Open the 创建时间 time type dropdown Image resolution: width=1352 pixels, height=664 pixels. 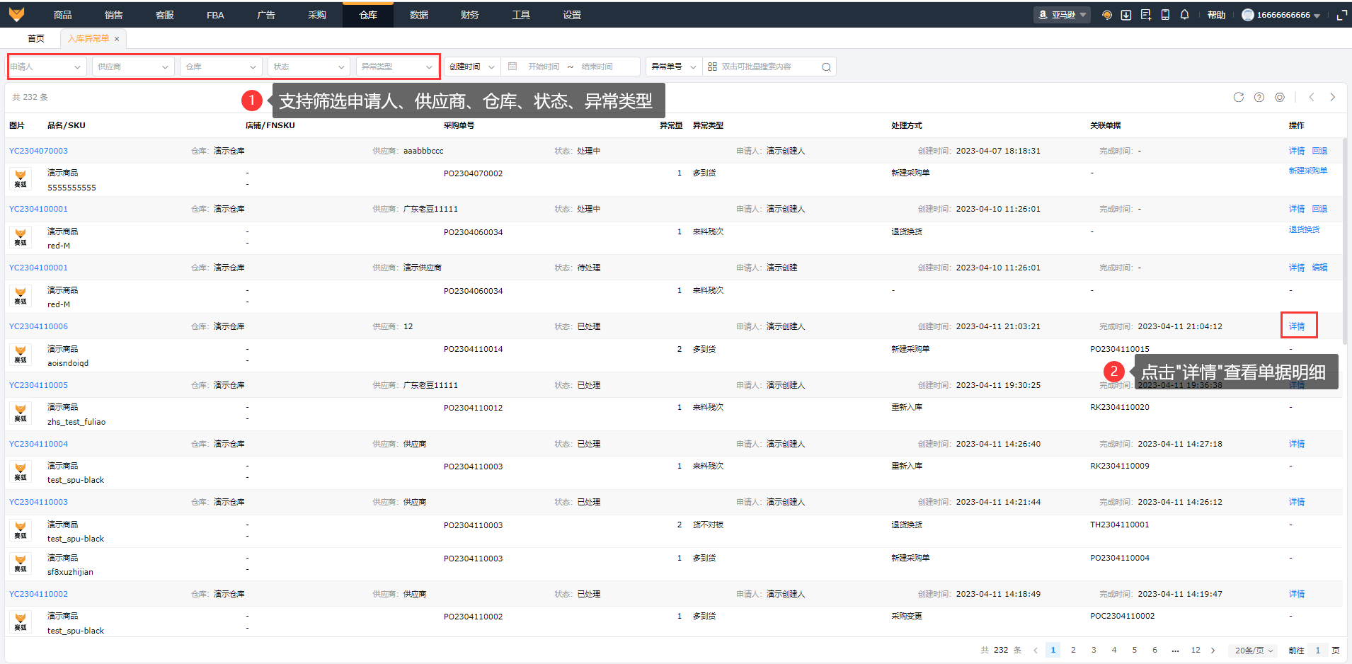click(x=472, y=67)
